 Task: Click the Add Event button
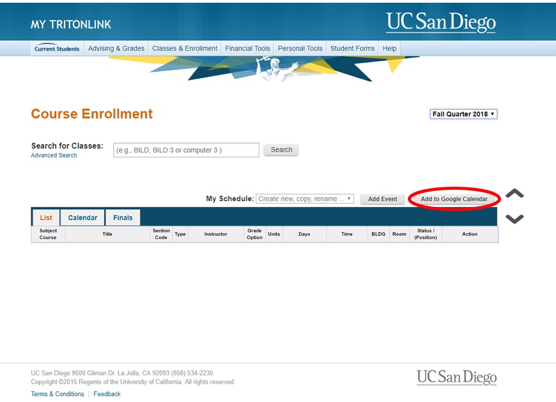coord(383,199)
